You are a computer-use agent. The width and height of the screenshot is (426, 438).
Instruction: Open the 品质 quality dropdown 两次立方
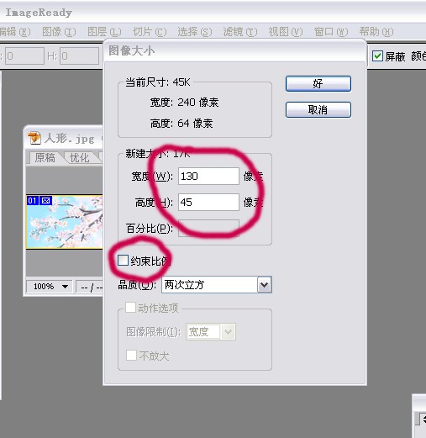click(217, 285)
